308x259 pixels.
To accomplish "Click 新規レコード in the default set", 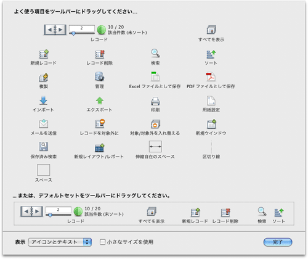I will [195, 213].
